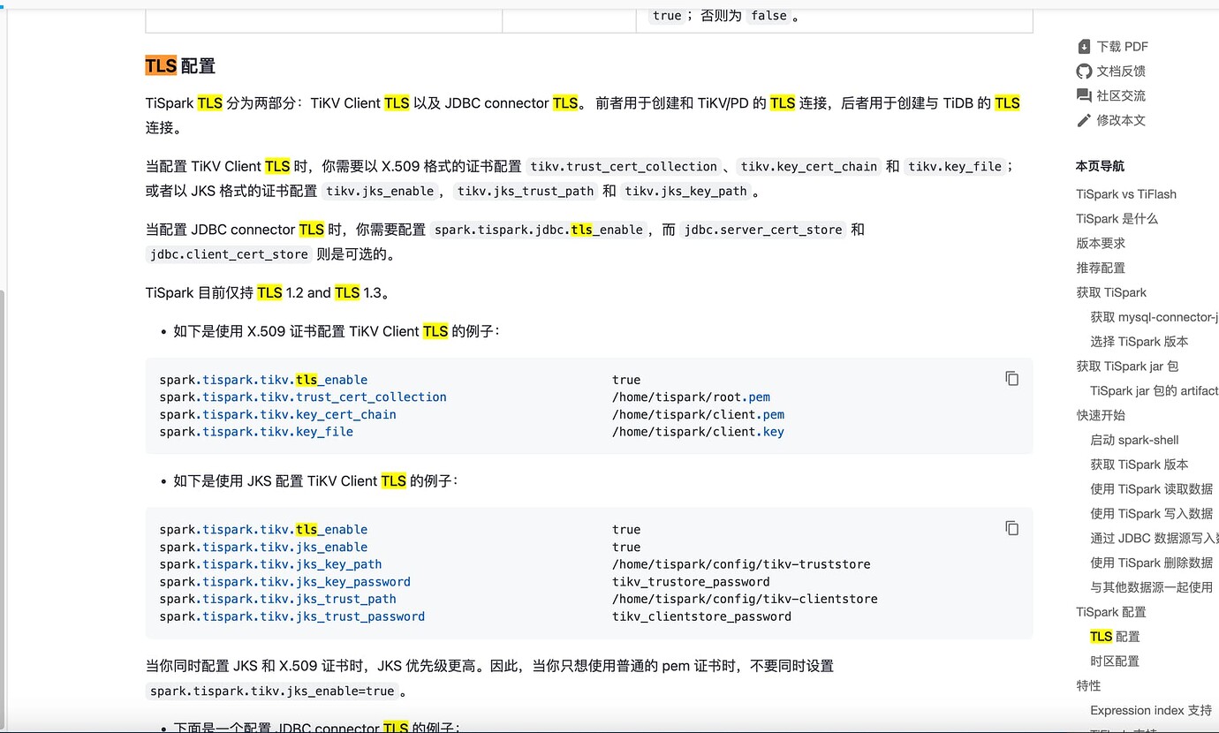Copy the X.509 TLS config code block
The image size is (1219, 733).
point(1012,378)
